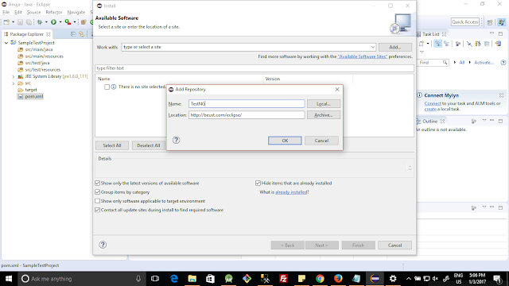Click New Task icon in Task List
Screen dimensions: 509x286
coord(422,44)
